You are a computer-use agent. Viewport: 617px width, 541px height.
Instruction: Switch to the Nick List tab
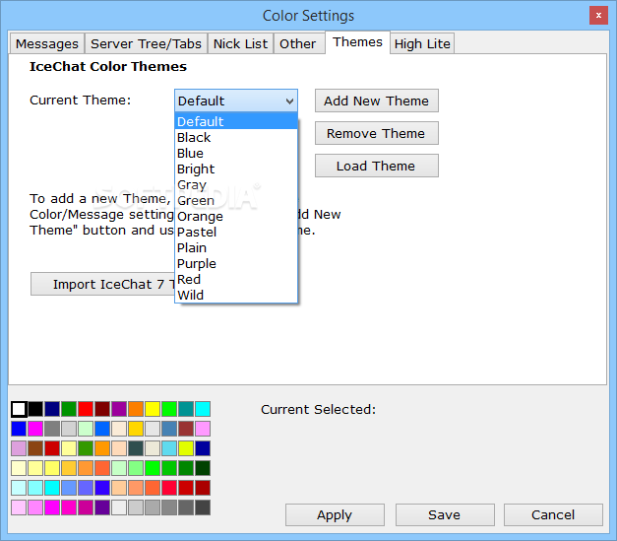point(240,43)
